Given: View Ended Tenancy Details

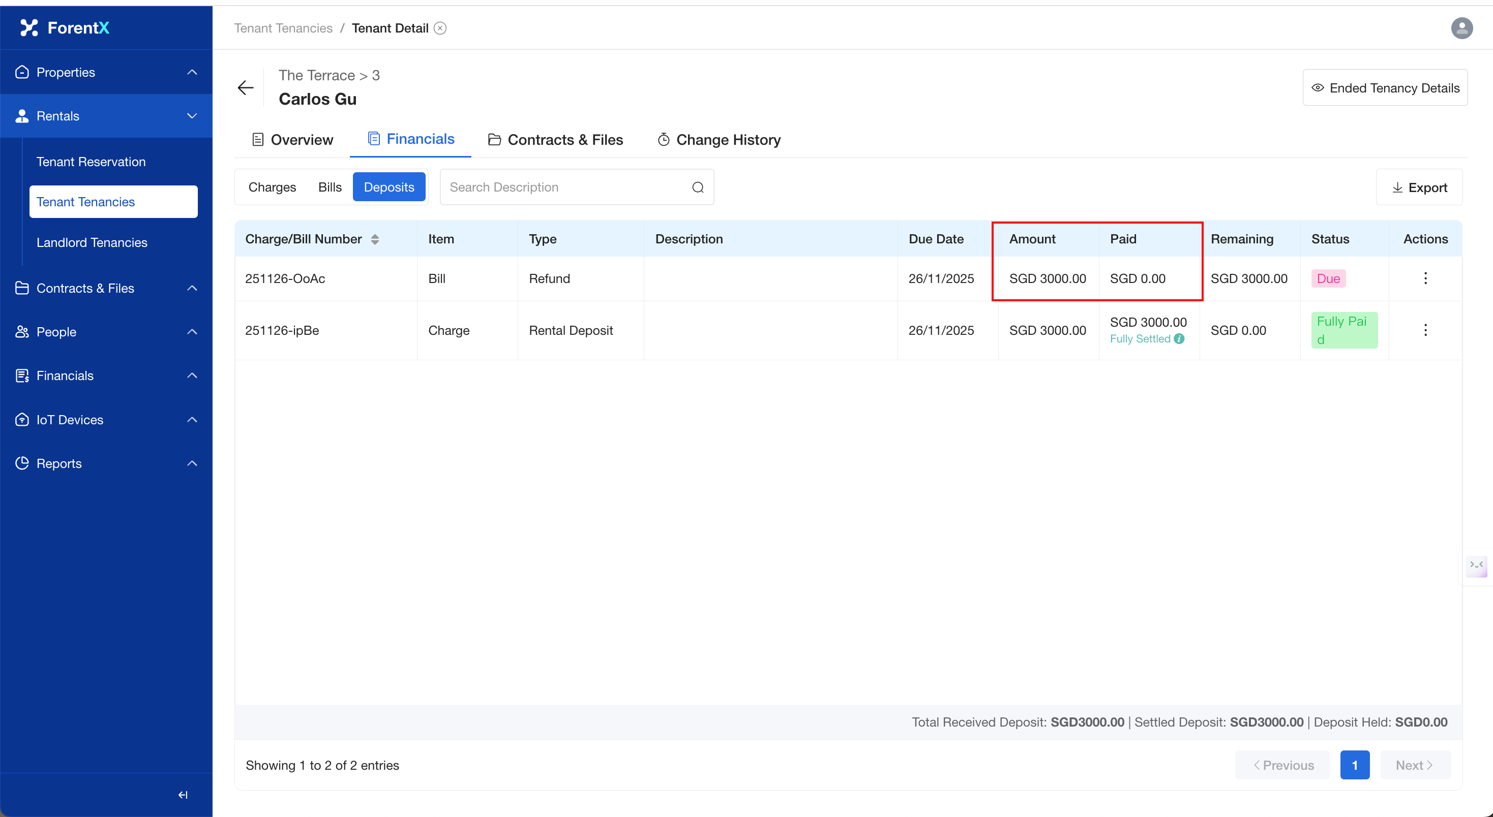Looking at the screenshot, I should coord(1385,88).
